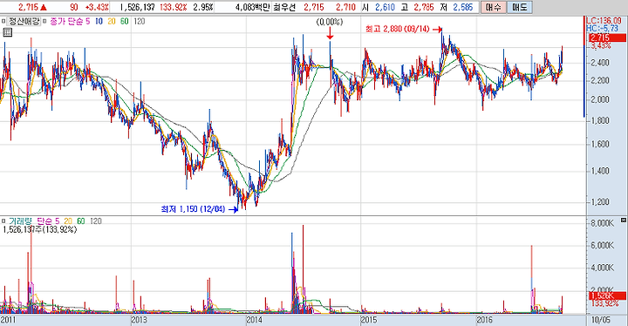Click the 최고 2,880 (09/14) annotation

point(398,30)
